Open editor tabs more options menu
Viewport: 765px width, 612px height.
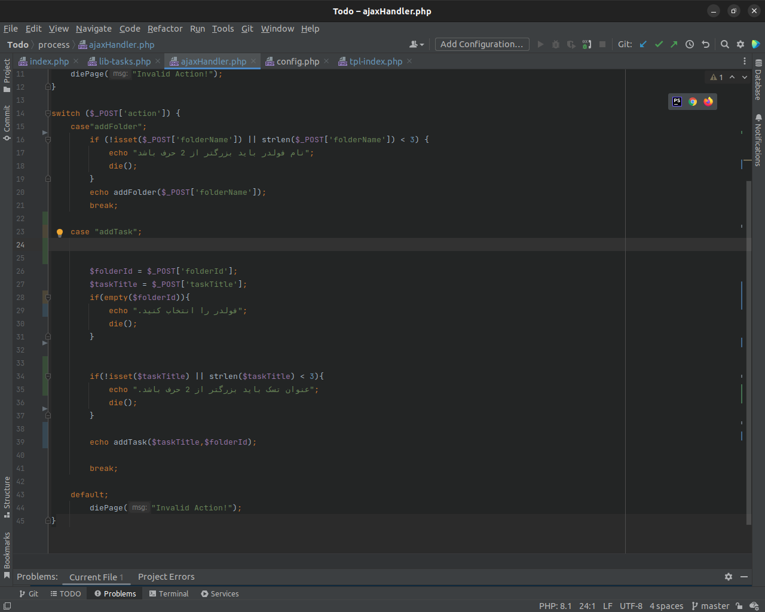[745, 61]
